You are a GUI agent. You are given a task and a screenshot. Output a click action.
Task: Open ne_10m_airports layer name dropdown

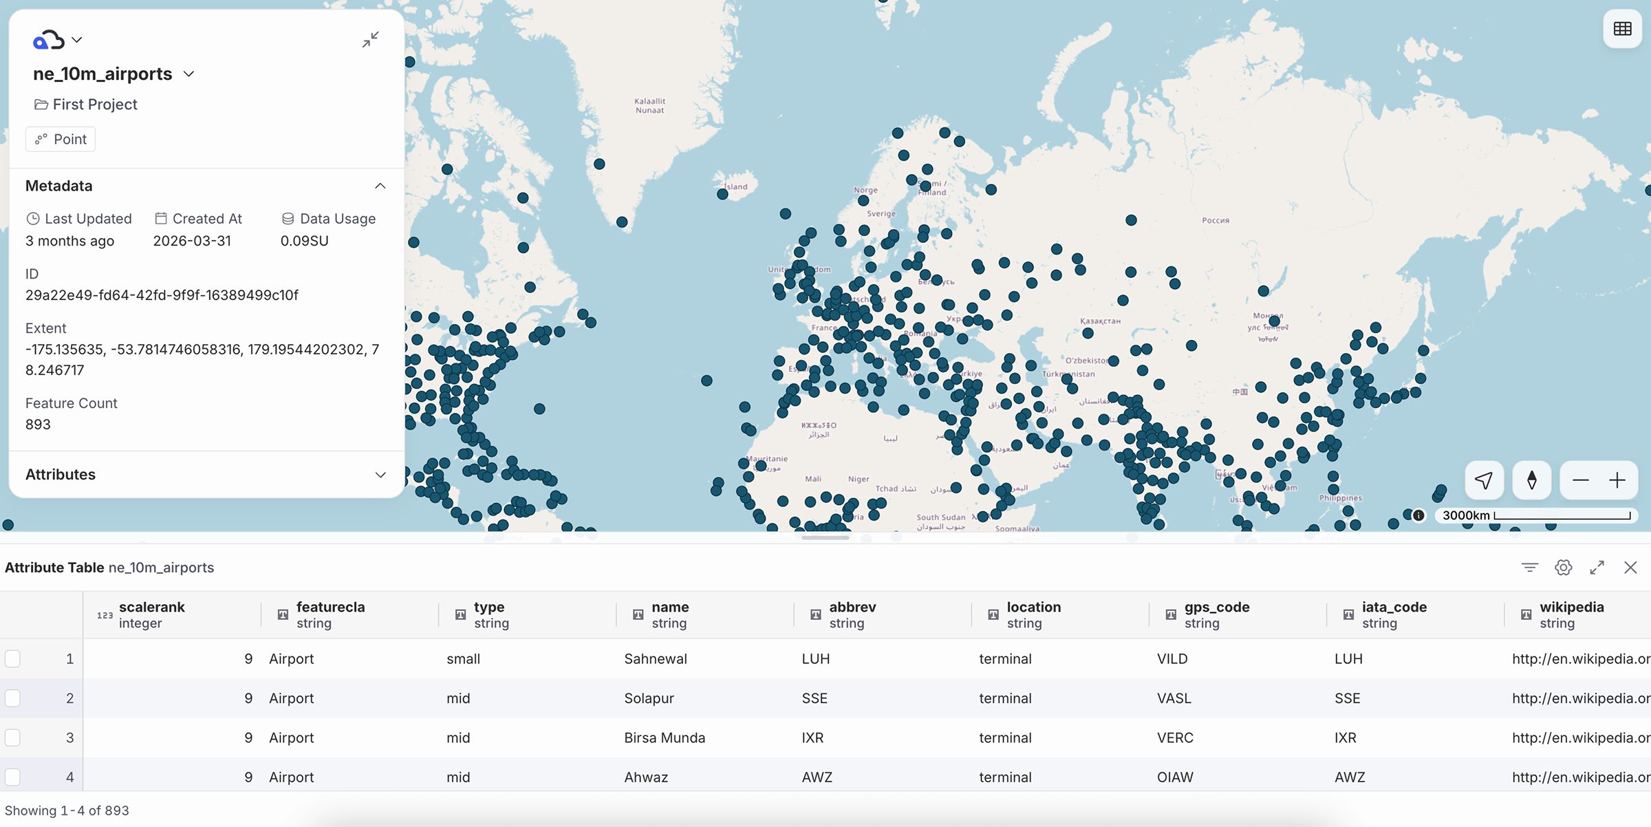(189, 74)
